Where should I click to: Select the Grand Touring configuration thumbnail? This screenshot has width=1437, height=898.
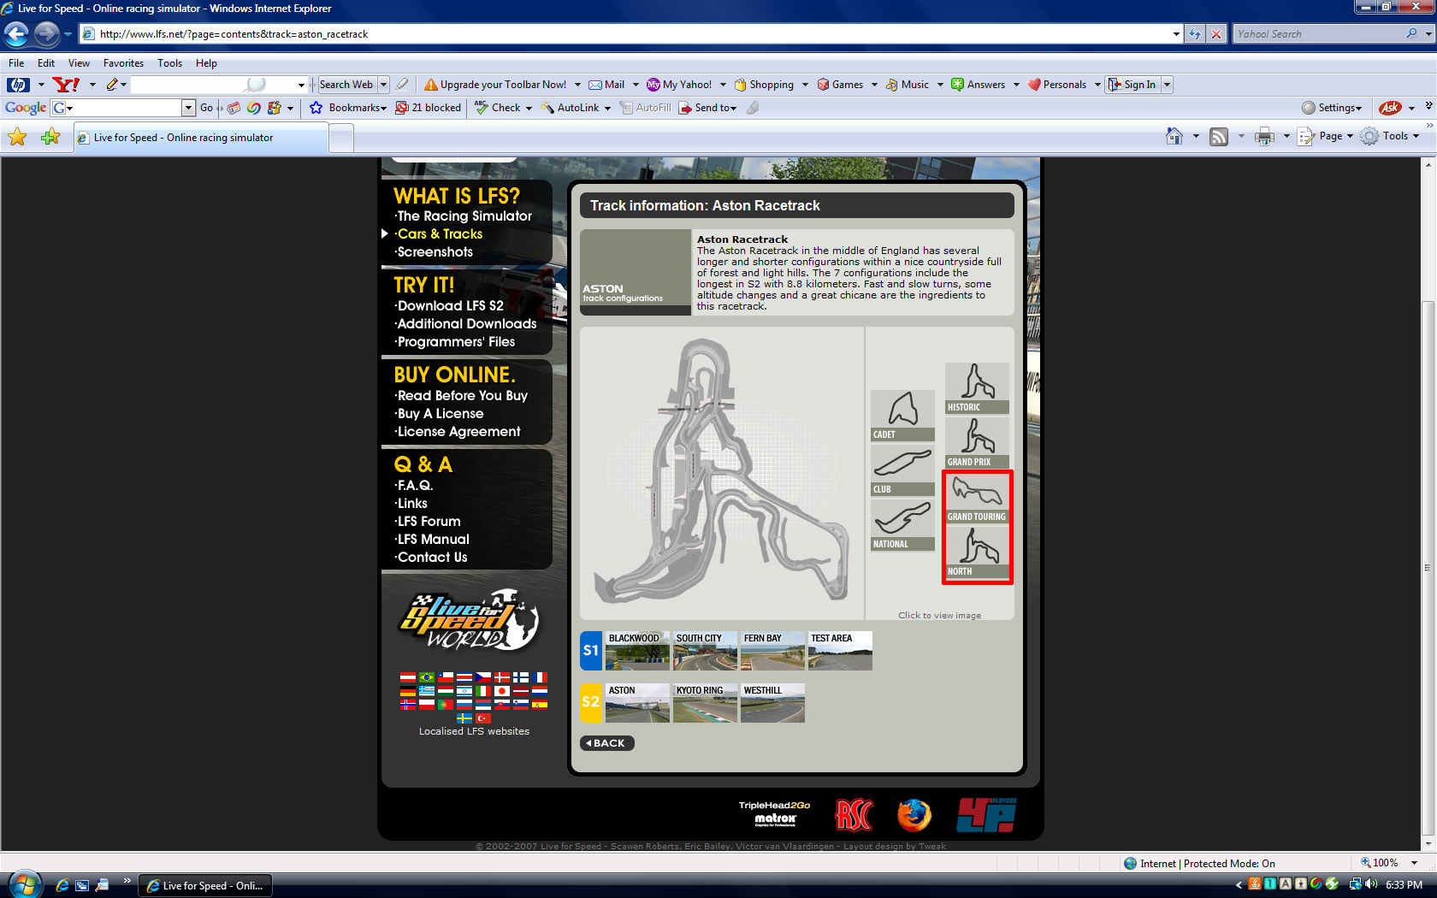977,498
